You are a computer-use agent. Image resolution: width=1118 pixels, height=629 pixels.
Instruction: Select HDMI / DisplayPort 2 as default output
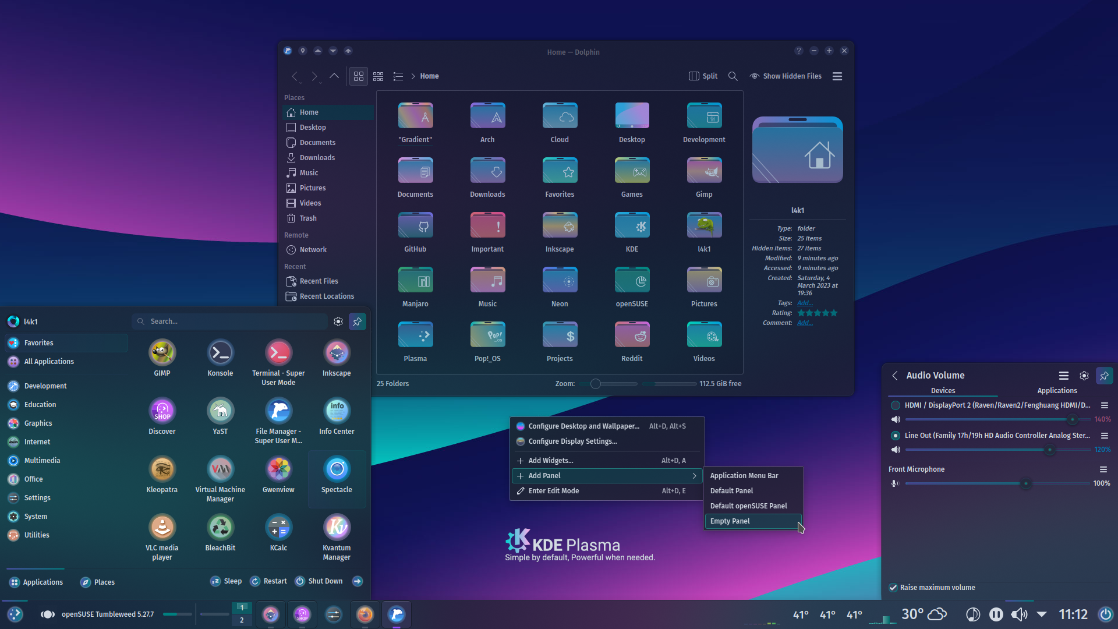(x=896, y=405)
